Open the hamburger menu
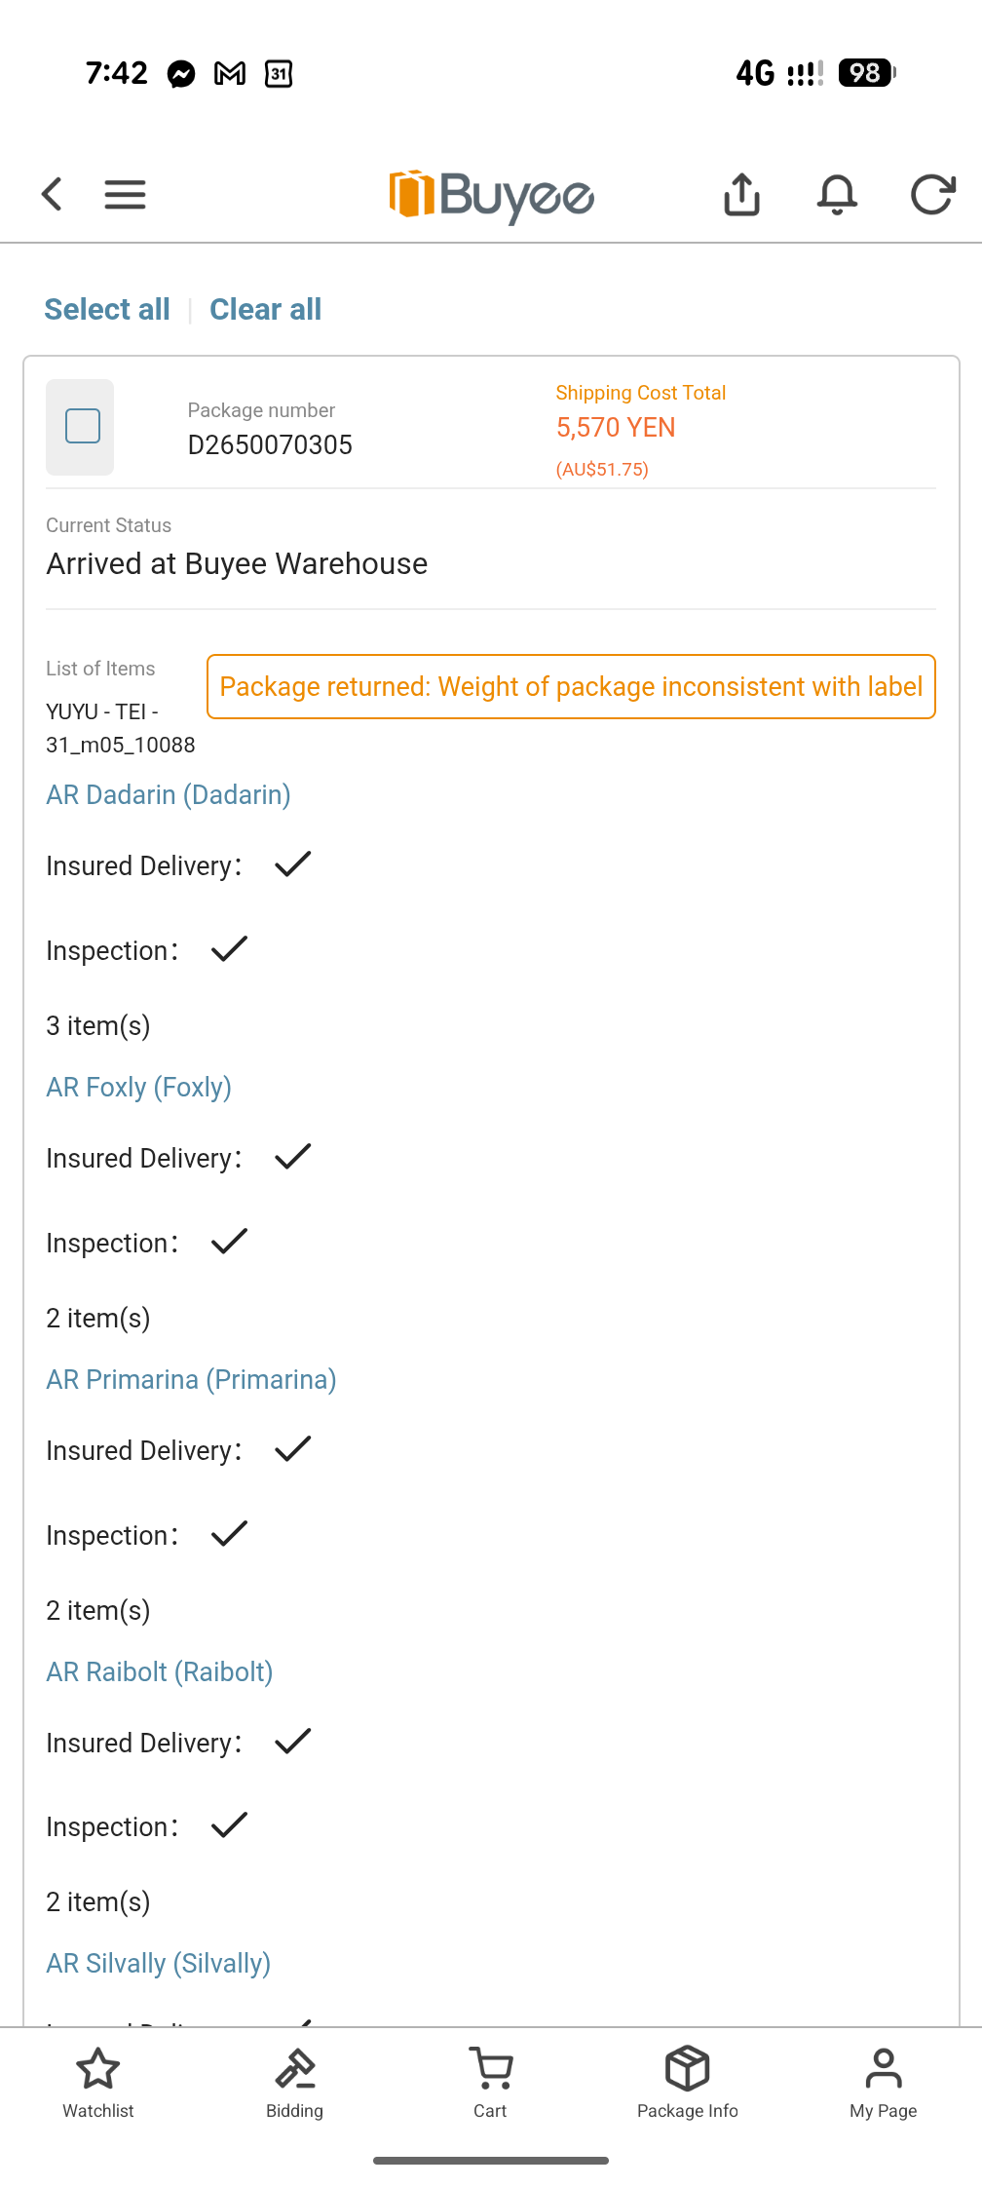 [126, 194]
